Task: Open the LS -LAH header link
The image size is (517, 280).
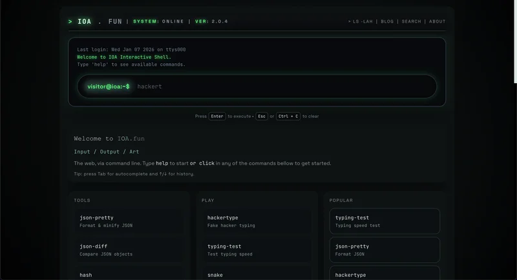Action: coord(362,21)
